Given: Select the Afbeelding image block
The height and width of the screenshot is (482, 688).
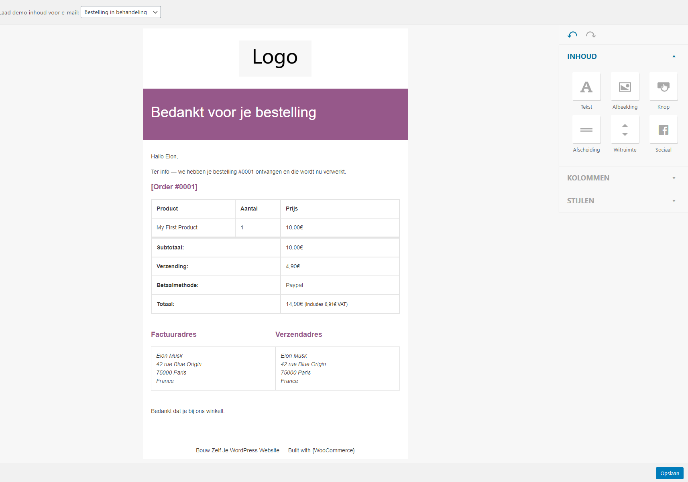Looking at the screenshot, I should pyautogui.click(x=625, y=87).
